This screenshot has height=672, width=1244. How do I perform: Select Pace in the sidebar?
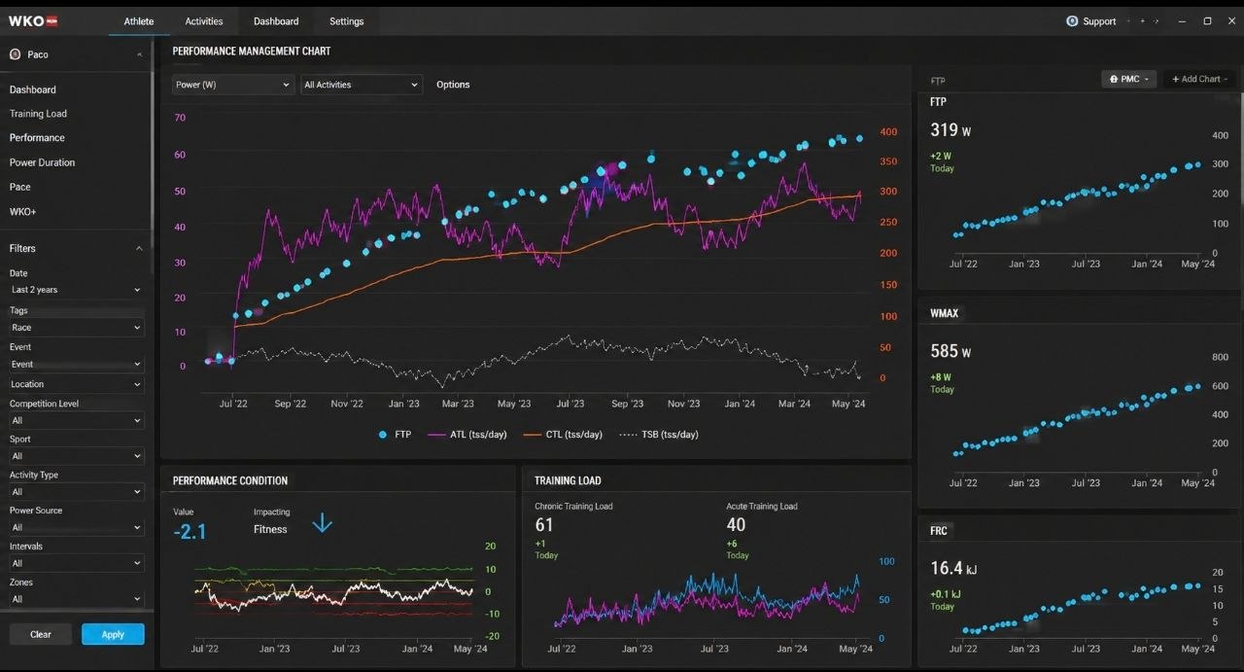click(20, 187)
